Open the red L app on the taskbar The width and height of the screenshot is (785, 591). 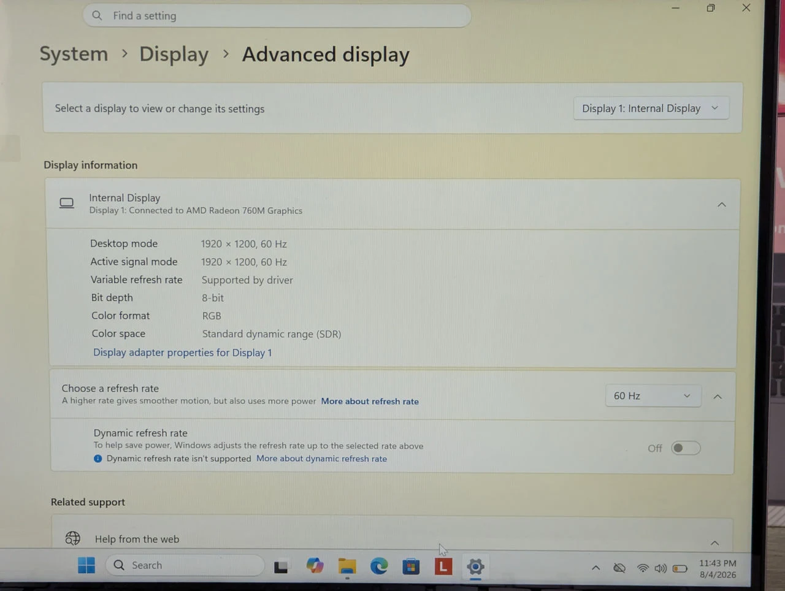(x=443, y=566)
